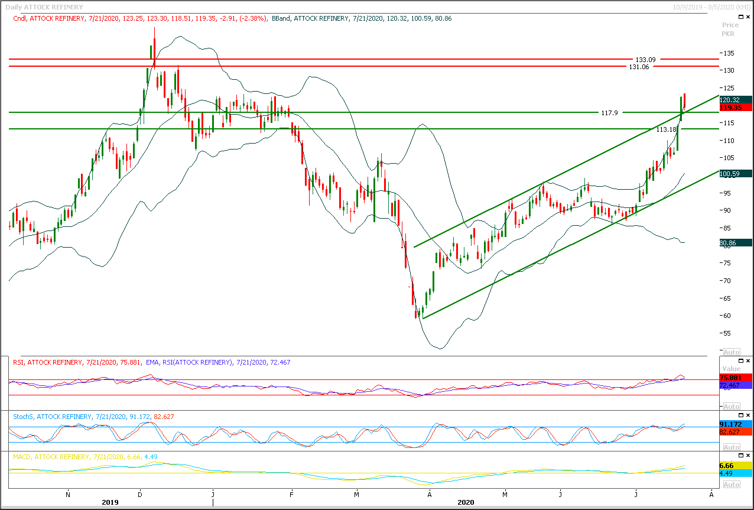Click the yellow 6.66 MACD value tag

pyautogui.click(x=736, y=466)
